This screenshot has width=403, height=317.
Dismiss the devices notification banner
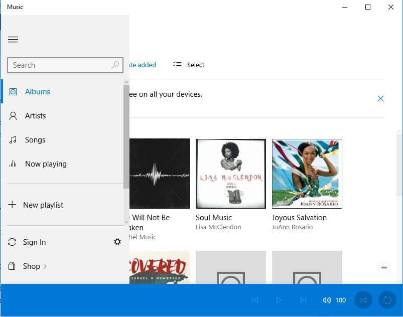pos(380,99)
